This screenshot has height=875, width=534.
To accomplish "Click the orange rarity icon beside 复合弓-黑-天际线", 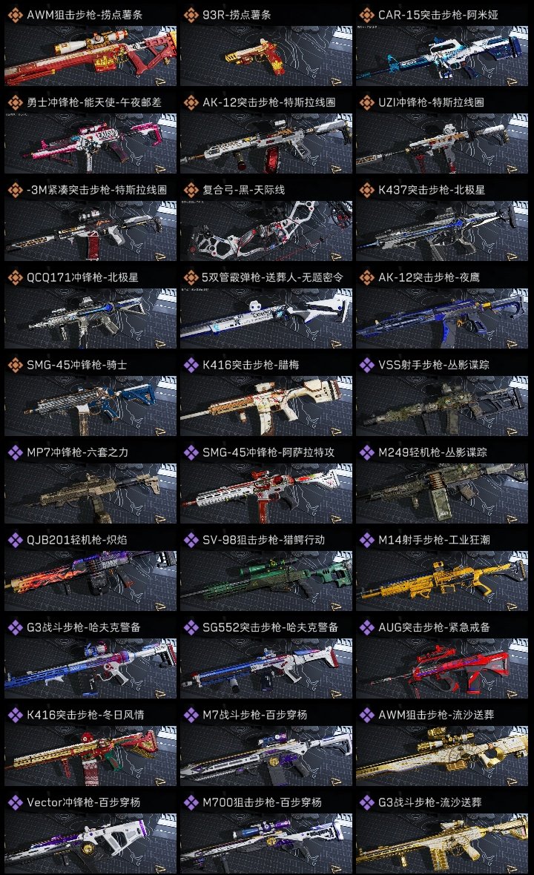I will point(191,190).
